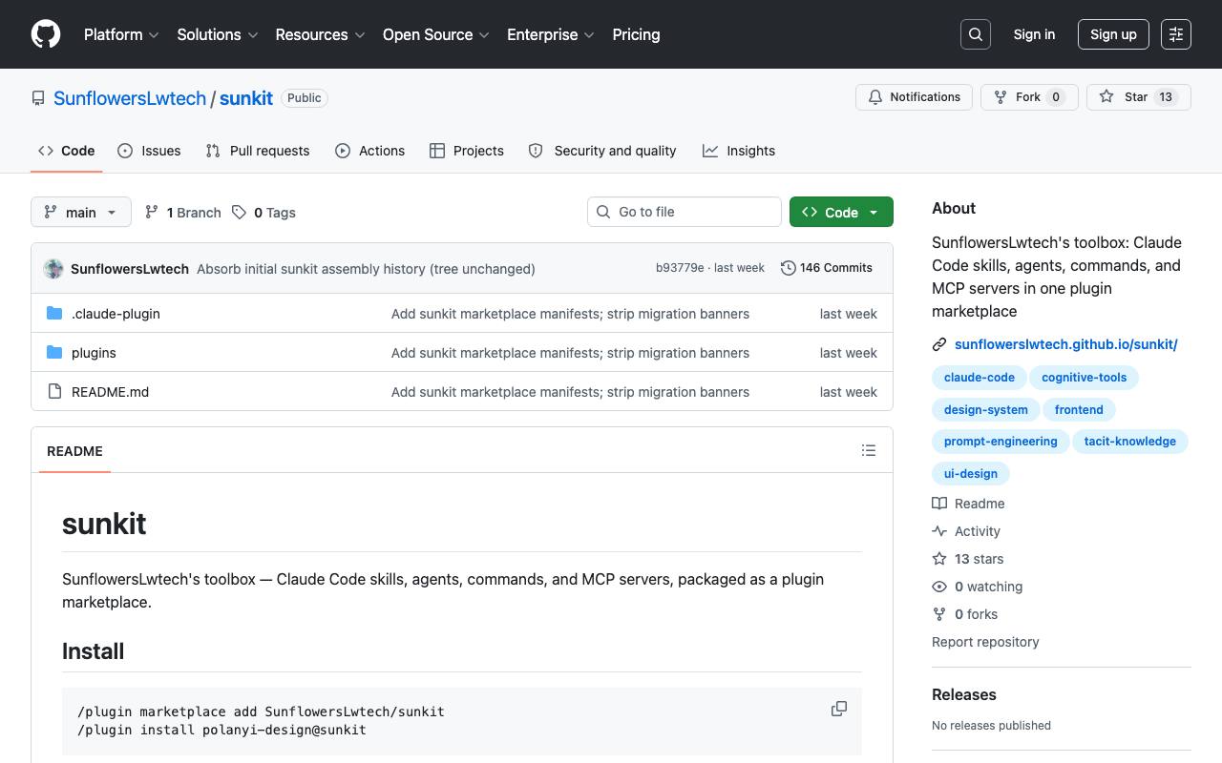1222x763 pixels.
Task: Switch to Security and quality tab
Action: tap(602, 151)
